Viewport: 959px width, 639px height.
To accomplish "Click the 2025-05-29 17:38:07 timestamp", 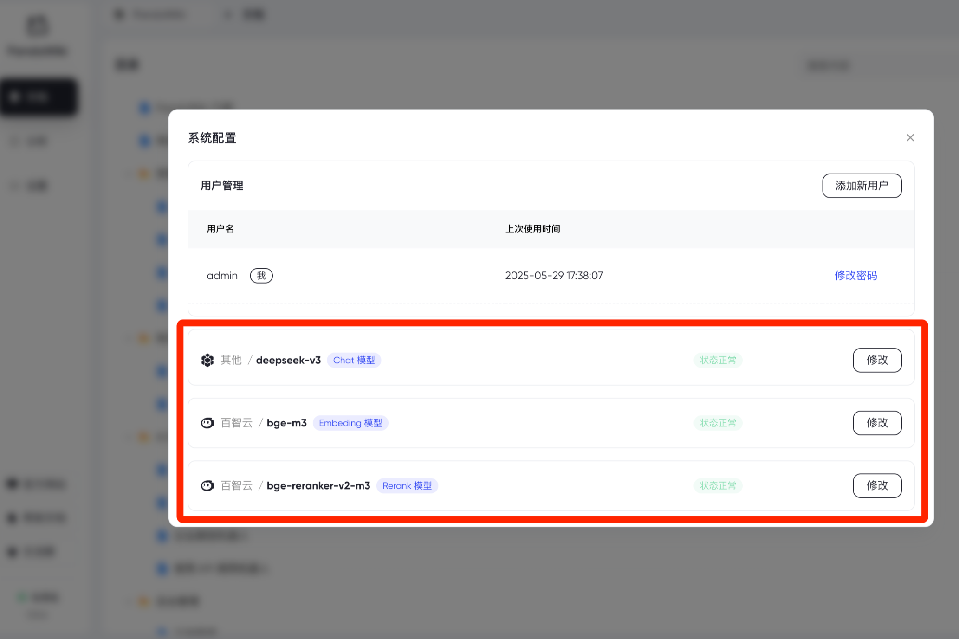I will pos(554,276).
